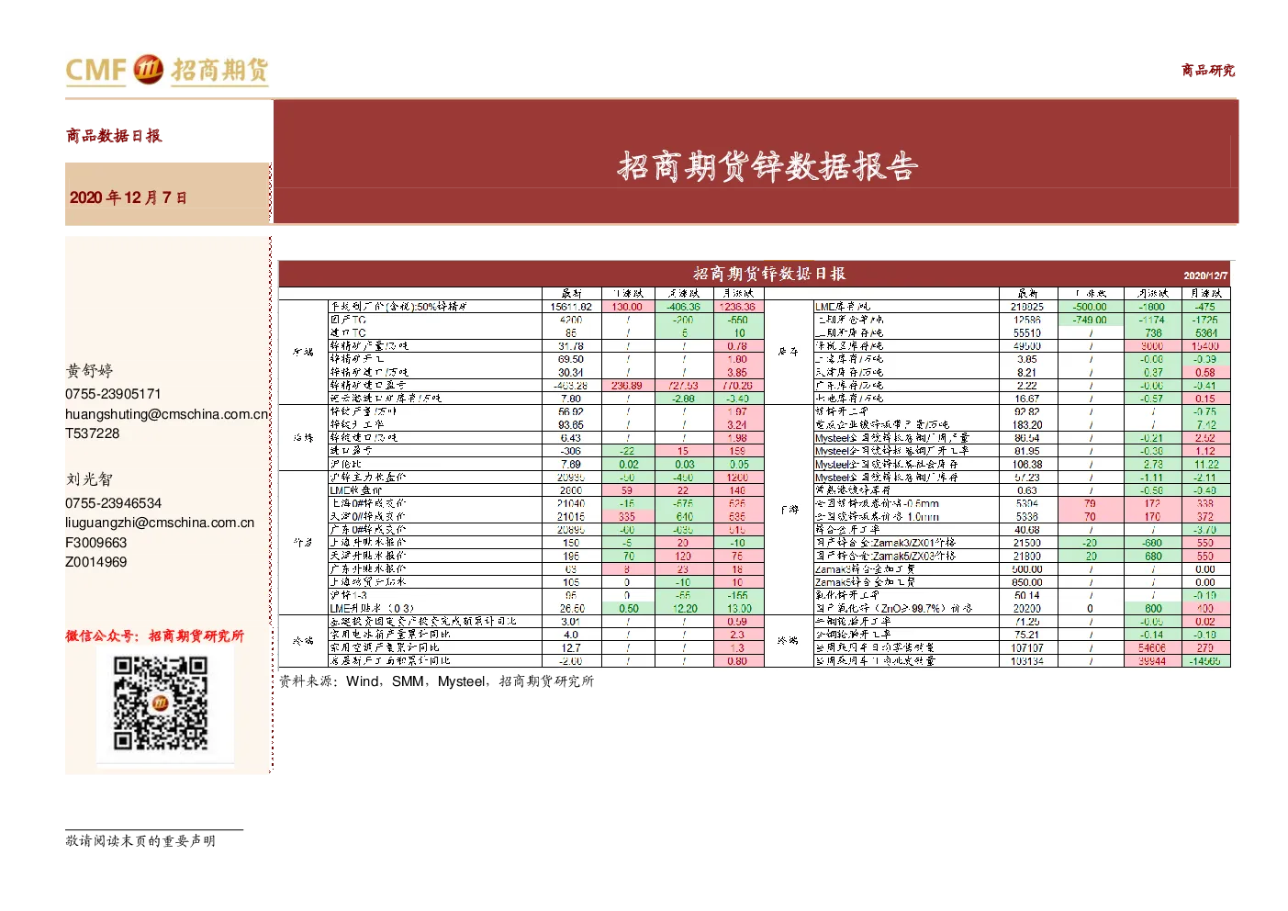This screenshot has width=1288, height=911.
Task: Click the 商品研究 label in the header
Action: (x=1208, y=71)
